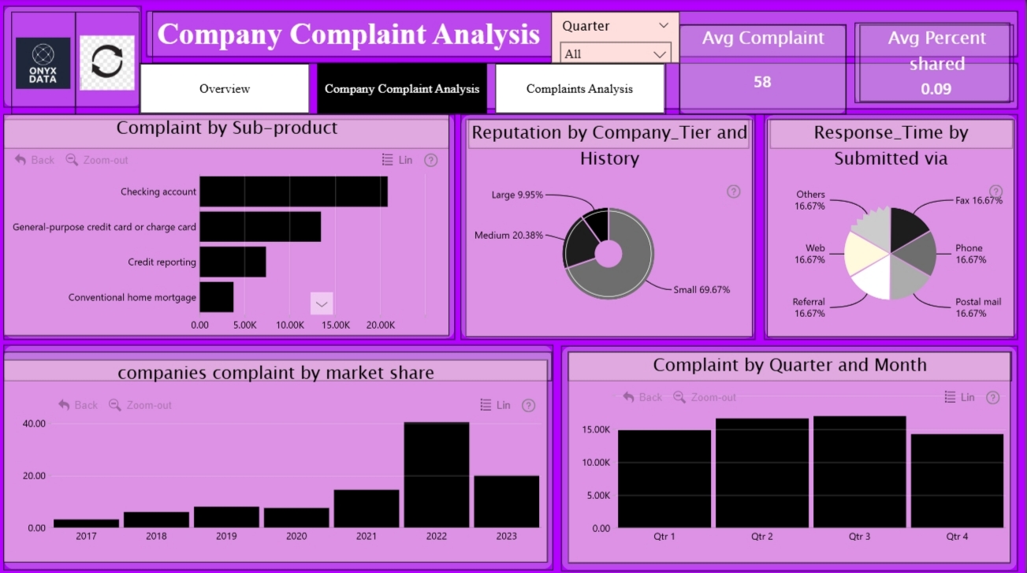Expand the Quarter slicer header chevron
Viewport: 1027px width, 573px height.
(x=663, y=26)
